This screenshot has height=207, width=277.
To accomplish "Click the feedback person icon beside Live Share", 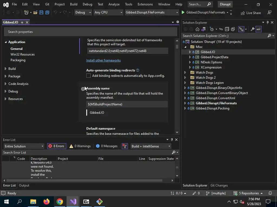I will click(269, 12).
